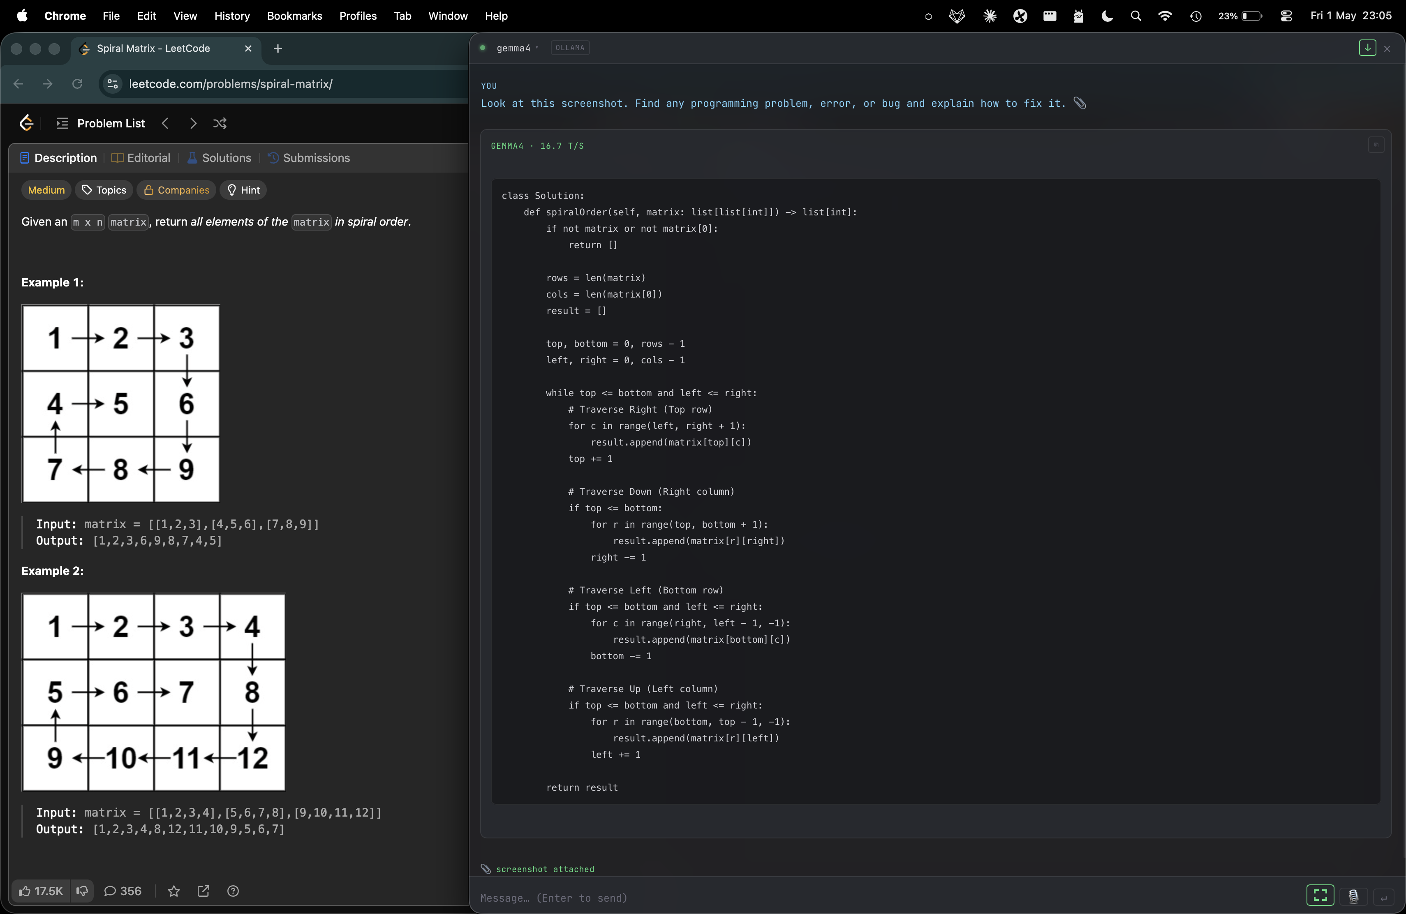Focus the Message input field
Image resolution: width=1406 pixels, height=914 pixels.
click(886, 898)
